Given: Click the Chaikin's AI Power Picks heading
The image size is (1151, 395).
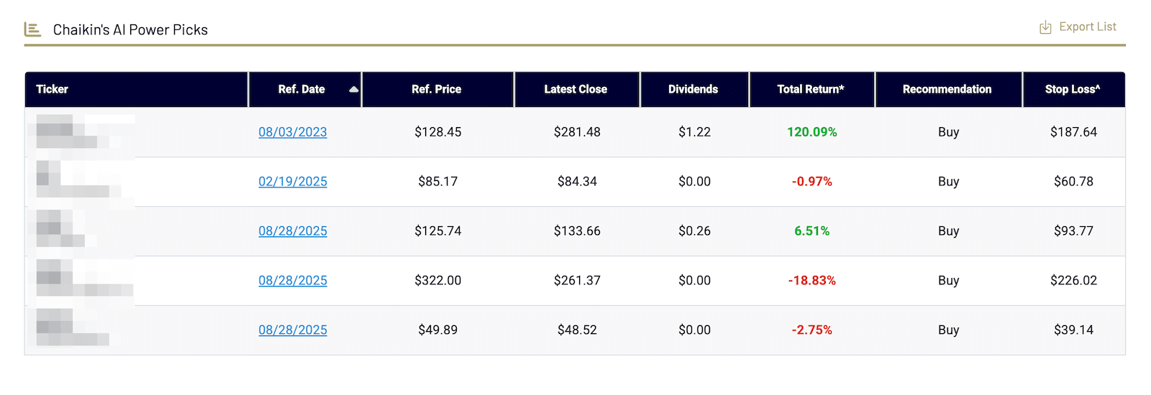Looking at the screenshot, I should (130, 29).
